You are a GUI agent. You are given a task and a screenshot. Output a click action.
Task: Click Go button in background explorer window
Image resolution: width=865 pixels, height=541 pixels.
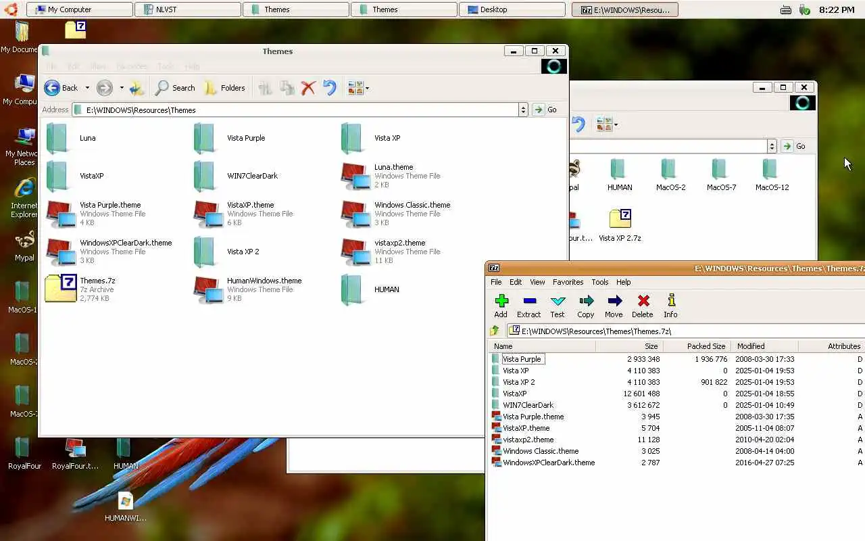click(794, 146)
